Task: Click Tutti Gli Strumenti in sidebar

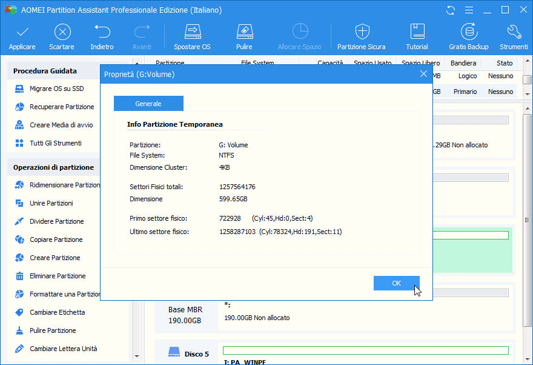Action: tap(55, 143)
